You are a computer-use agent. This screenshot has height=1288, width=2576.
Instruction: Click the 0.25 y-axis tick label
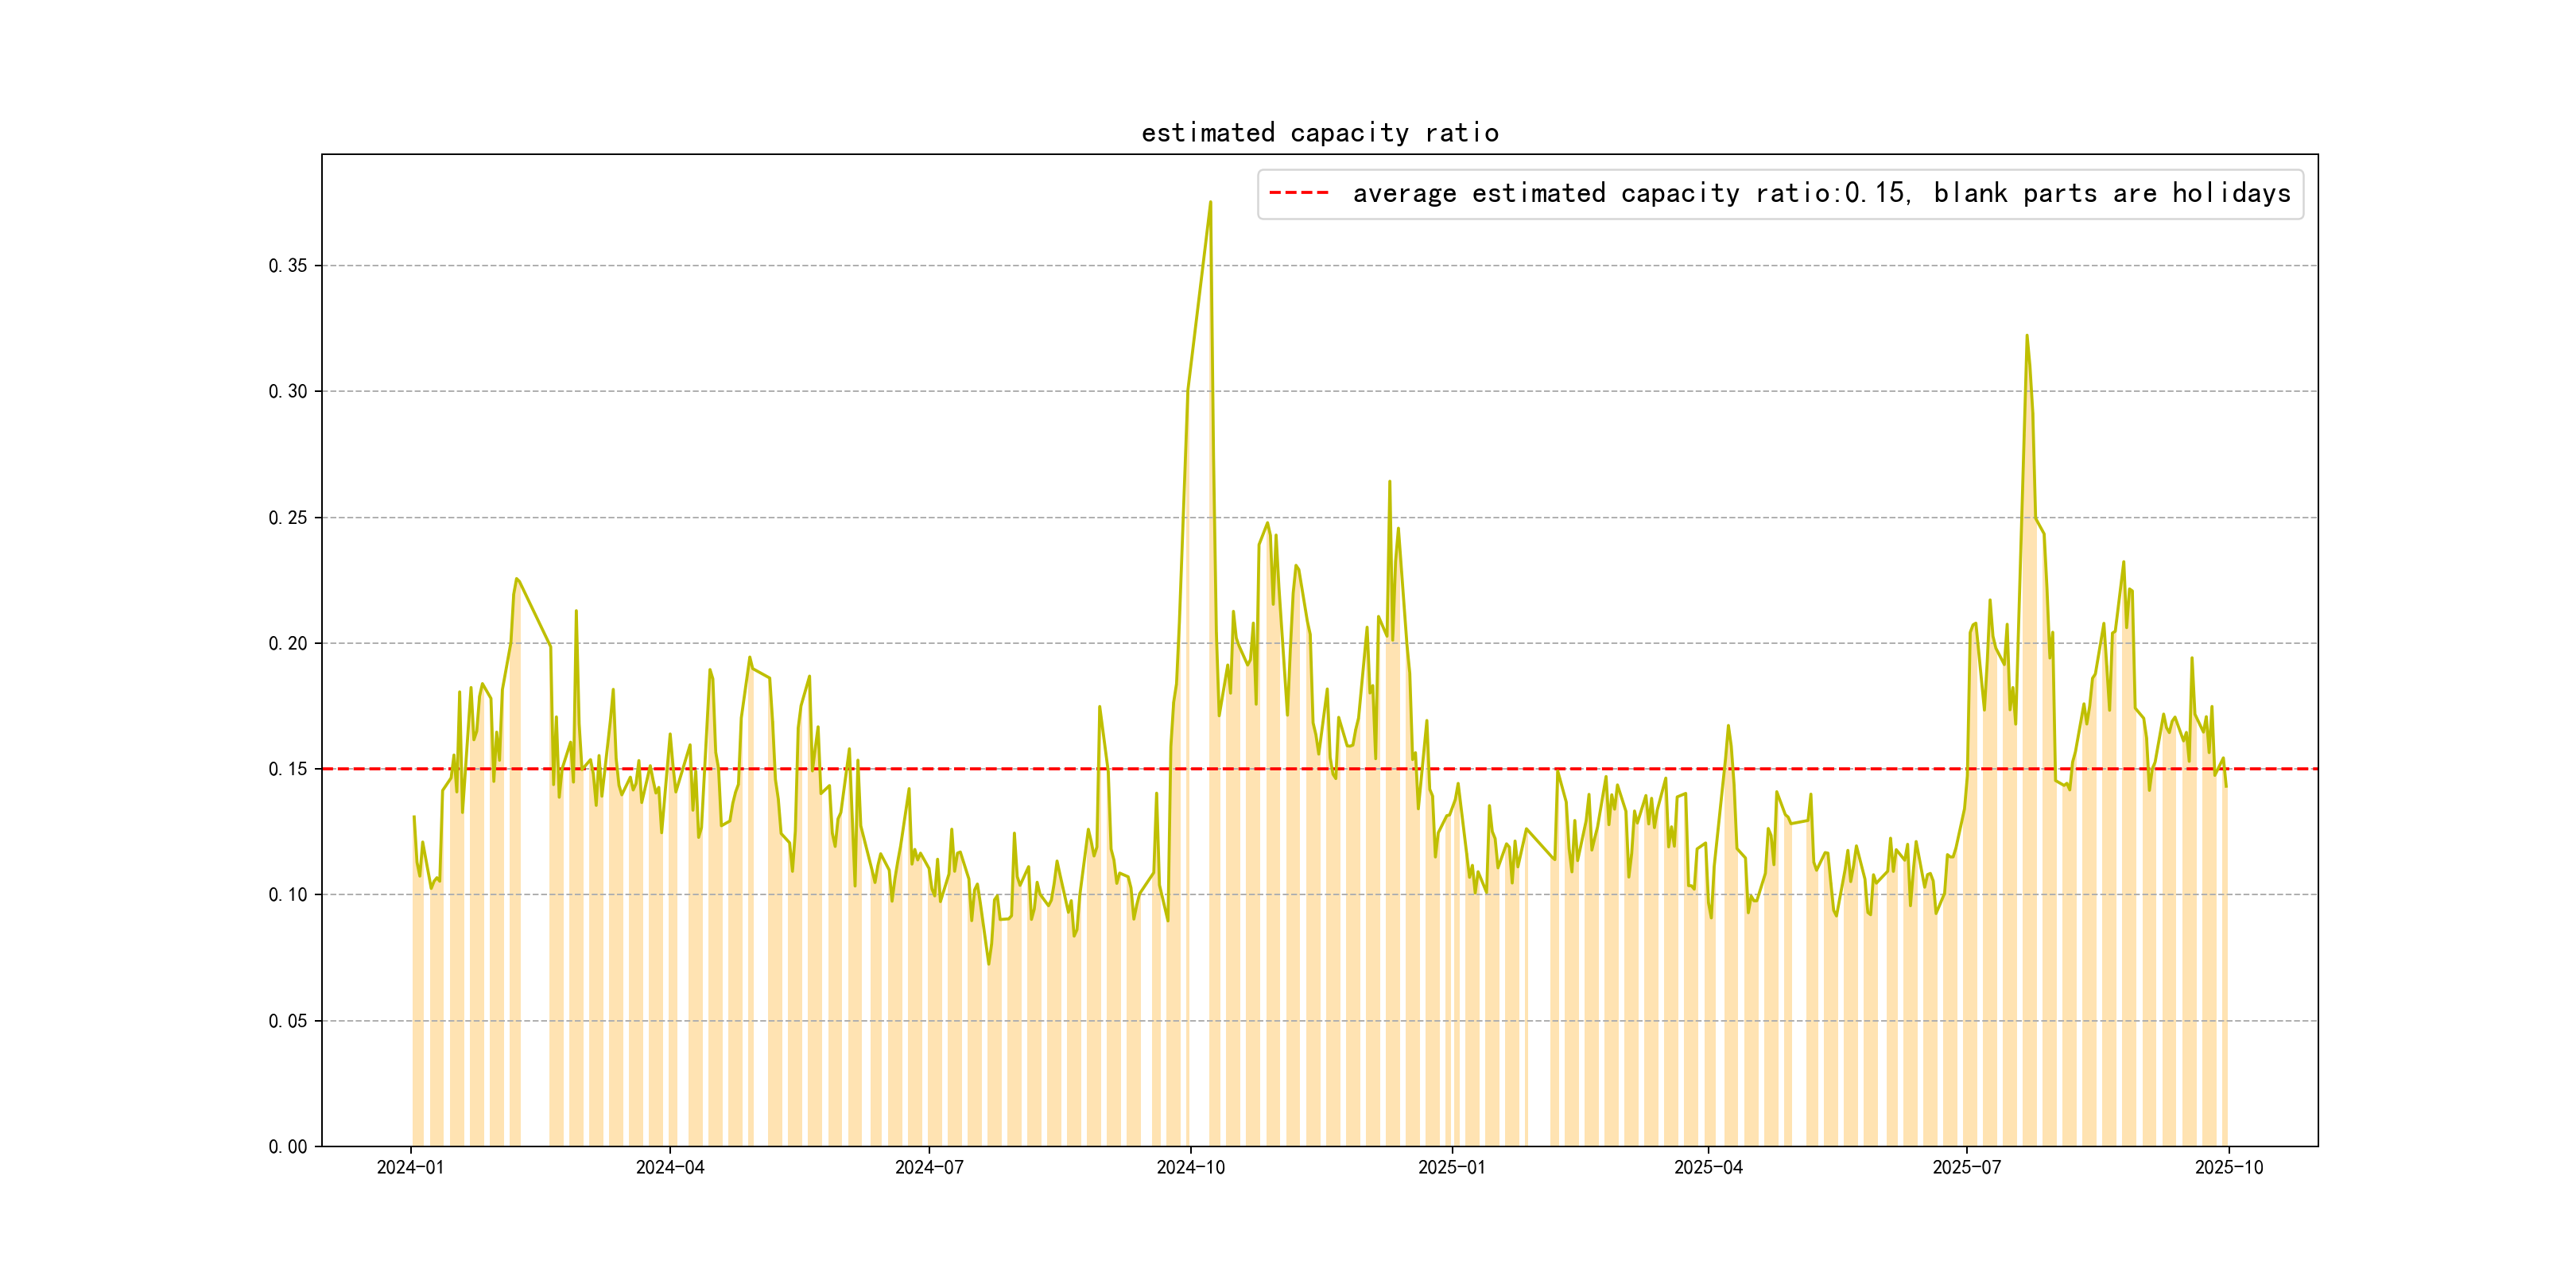[x=288, y=518]
